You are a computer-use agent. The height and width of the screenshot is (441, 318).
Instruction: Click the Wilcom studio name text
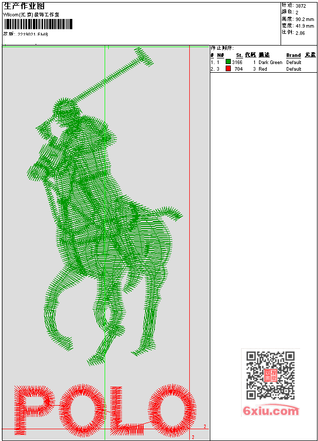(x=31, y=15)
